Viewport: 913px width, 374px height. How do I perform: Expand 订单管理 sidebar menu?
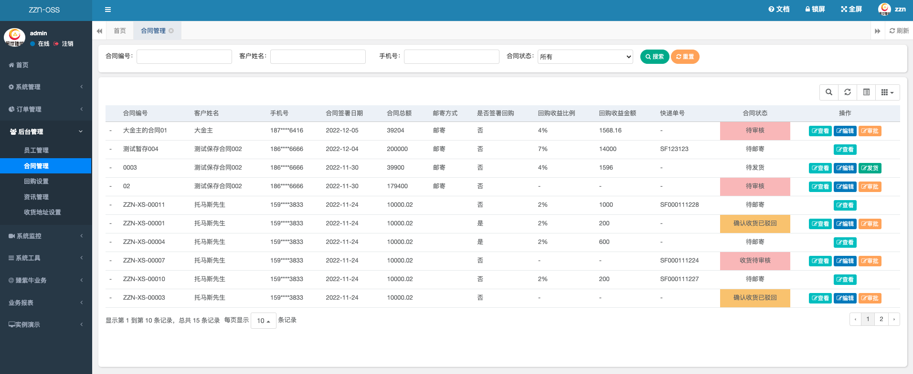point(46,109)
